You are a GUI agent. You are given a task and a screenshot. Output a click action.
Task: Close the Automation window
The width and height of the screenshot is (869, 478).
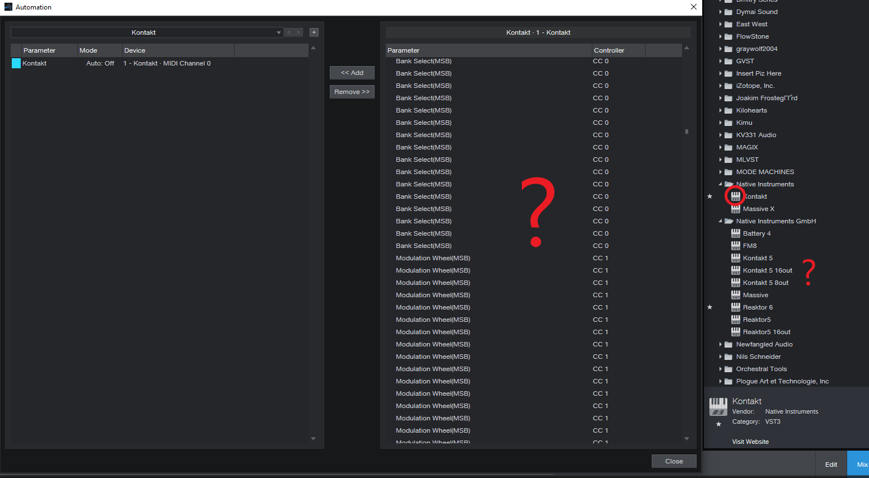[693, 7]
